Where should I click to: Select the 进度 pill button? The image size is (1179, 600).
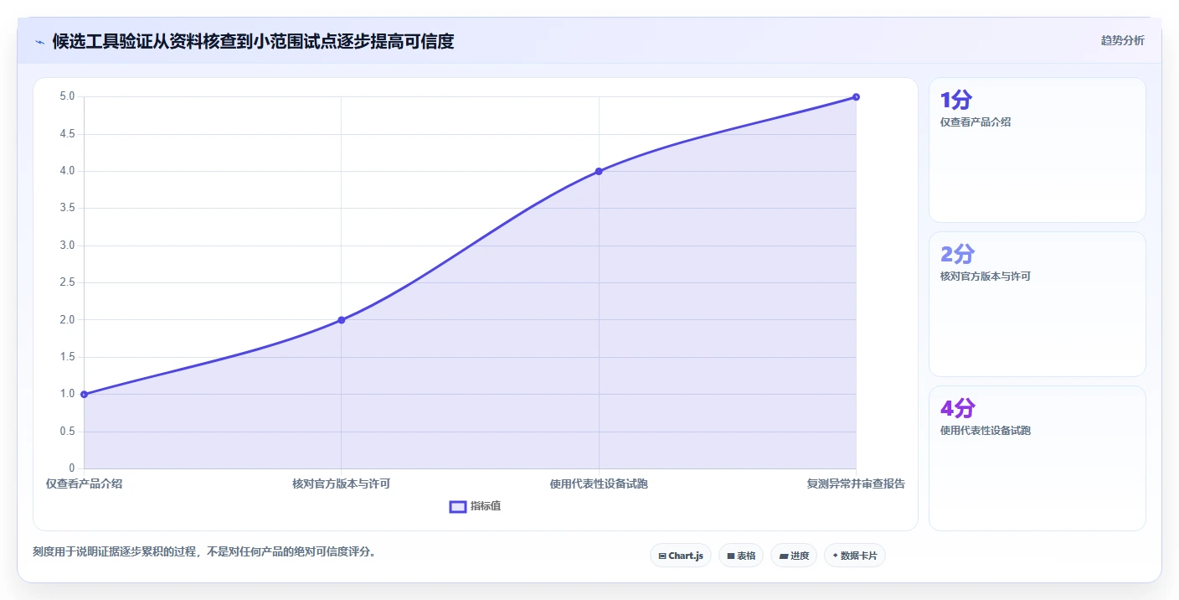pyautogui.click(x=794, y=556)
